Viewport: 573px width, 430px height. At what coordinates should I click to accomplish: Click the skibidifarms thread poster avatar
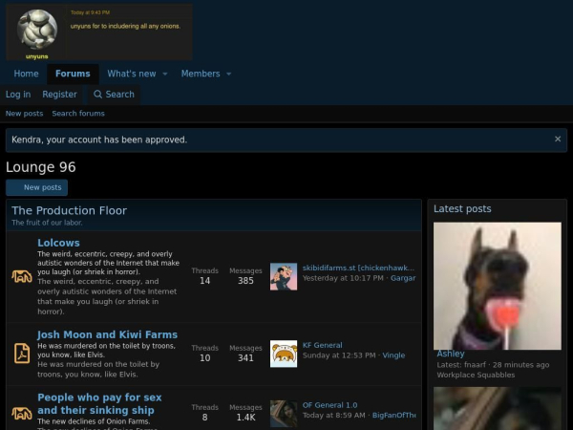point(284,276)
